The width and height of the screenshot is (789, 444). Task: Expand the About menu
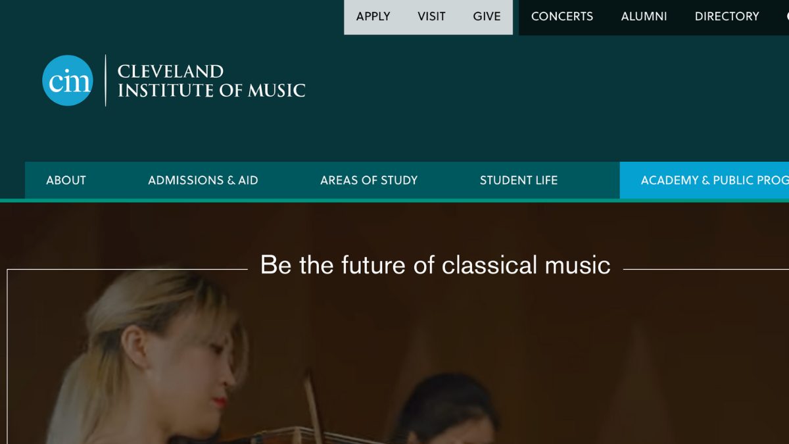(66, 180)
